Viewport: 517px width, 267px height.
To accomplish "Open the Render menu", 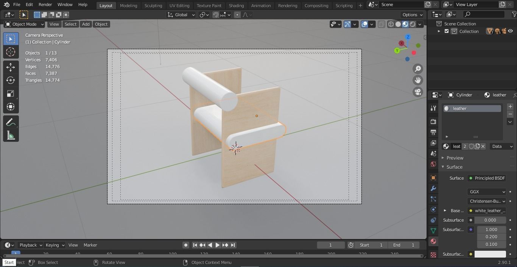I will tap(45, 5).
